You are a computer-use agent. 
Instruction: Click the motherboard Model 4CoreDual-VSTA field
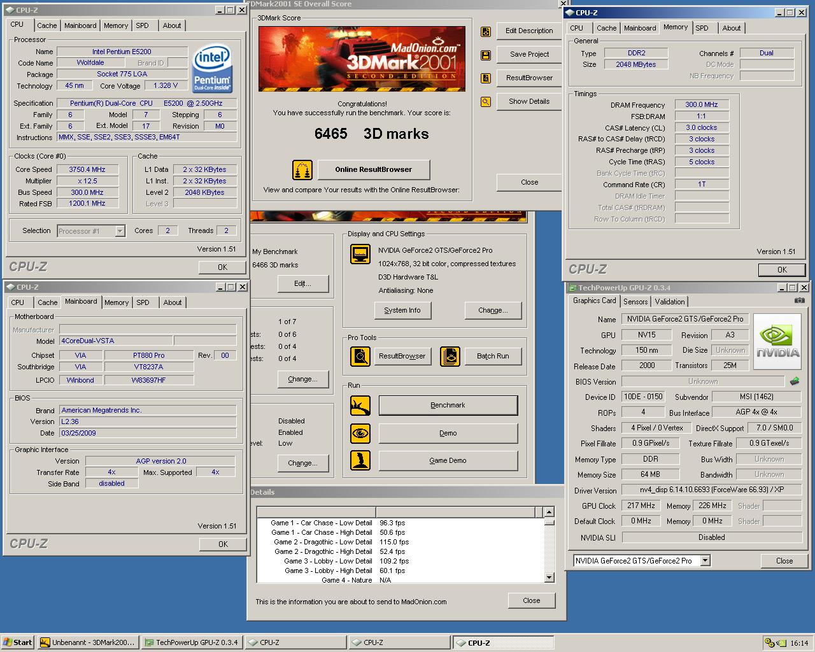click(116, 341)
